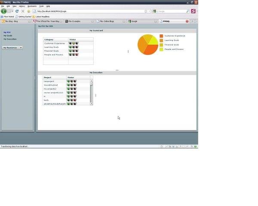Click the green status bar icon
Viewport: 258px width, 206px height.
coord(196,146)
